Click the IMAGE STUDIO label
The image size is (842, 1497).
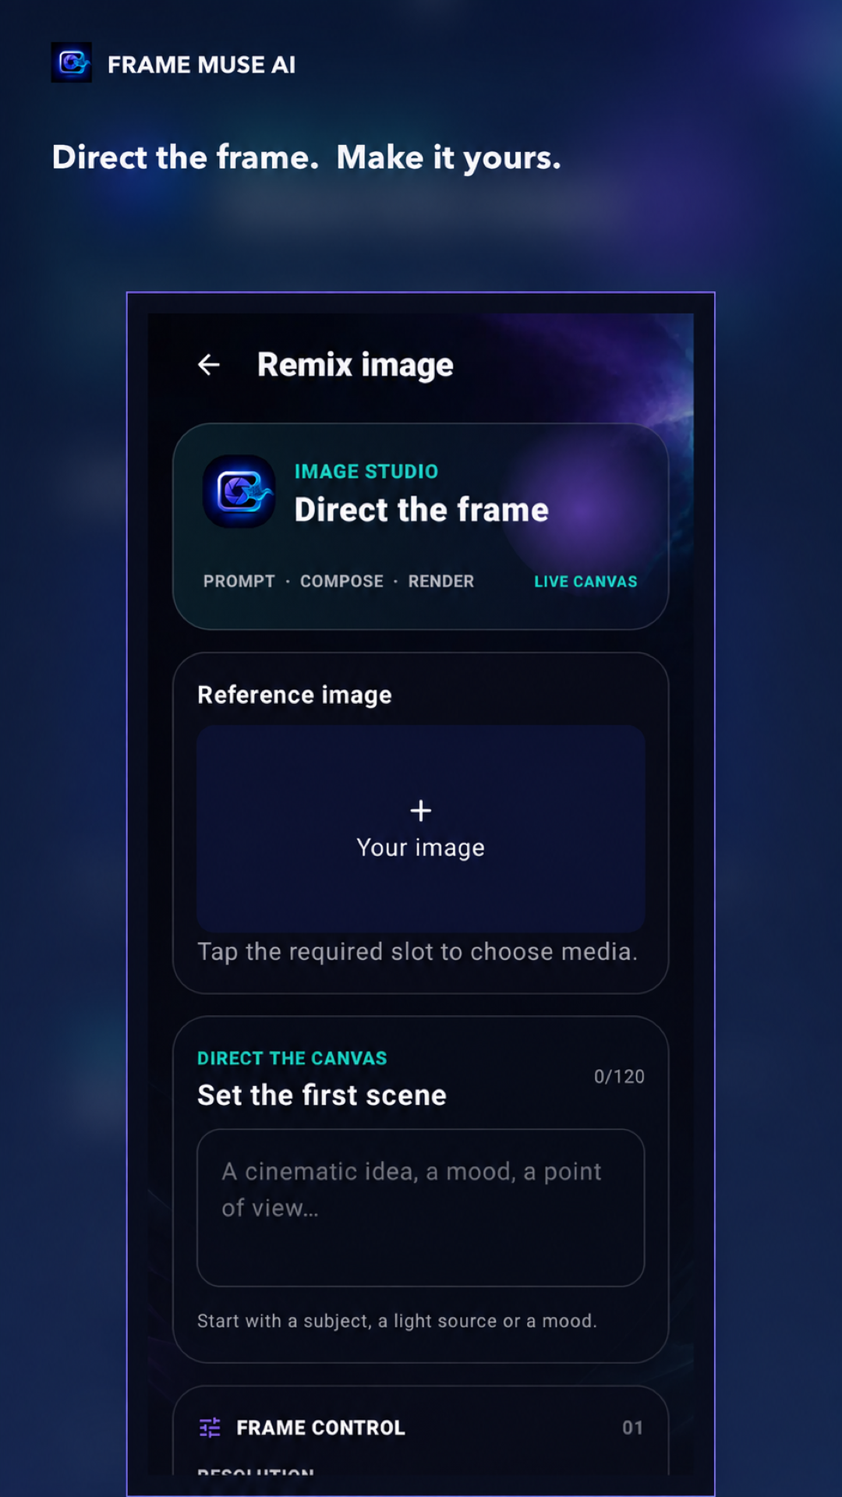pos(366,472)
